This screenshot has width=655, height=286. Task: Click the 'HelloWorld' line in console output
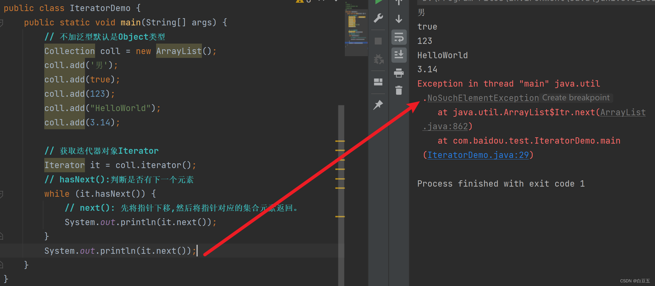[x=443, y=55]
